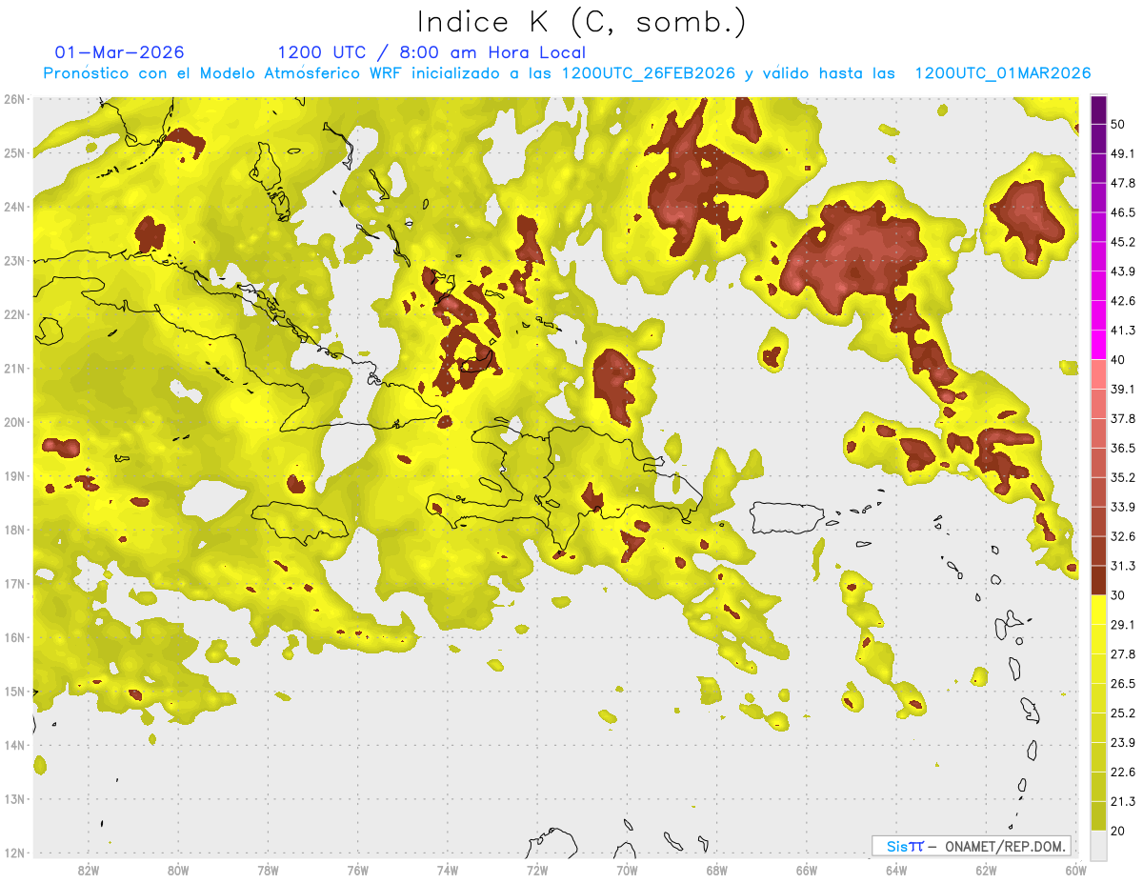Select the valid-until timestamp "1200UTC_01MAR2026"
This screenshot has width=1143, height=883.
pyautogui.click(x=1002, y=73)
